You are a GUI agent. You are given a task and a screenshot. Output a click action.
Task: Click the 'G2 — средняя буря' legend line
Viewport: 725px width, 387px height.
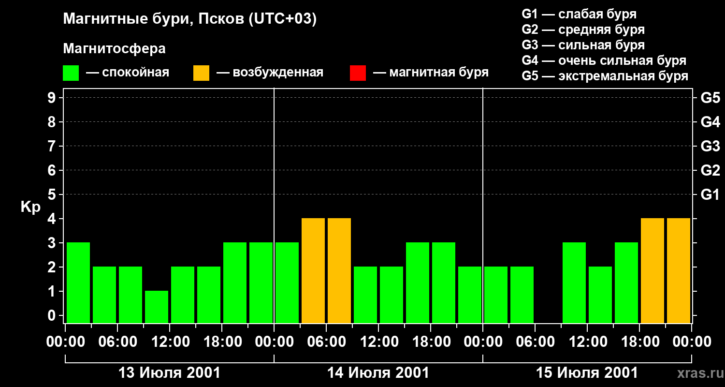583,30
